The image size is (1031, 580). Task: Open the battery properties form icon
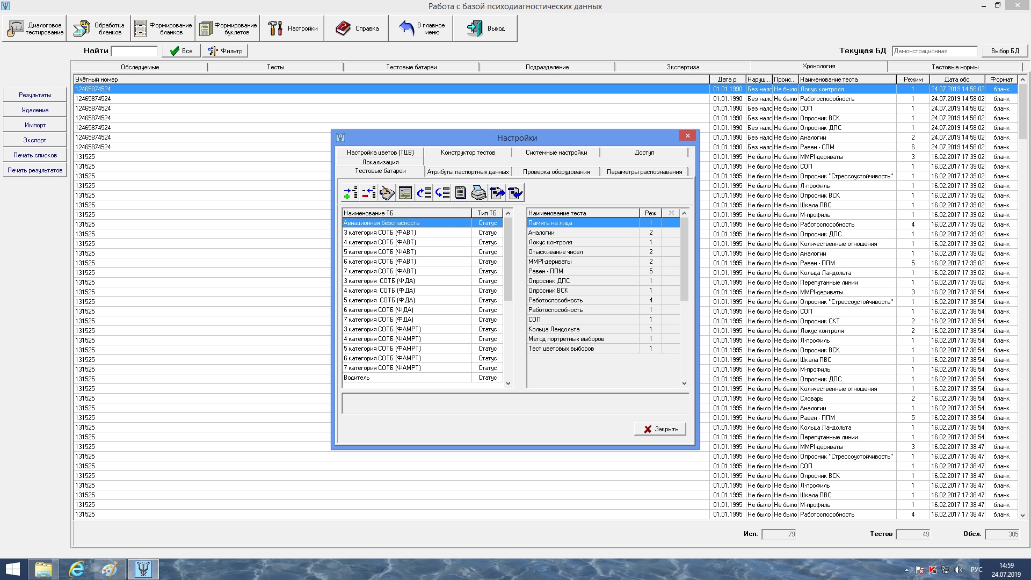pyautogui.click(x=405, y=193)
